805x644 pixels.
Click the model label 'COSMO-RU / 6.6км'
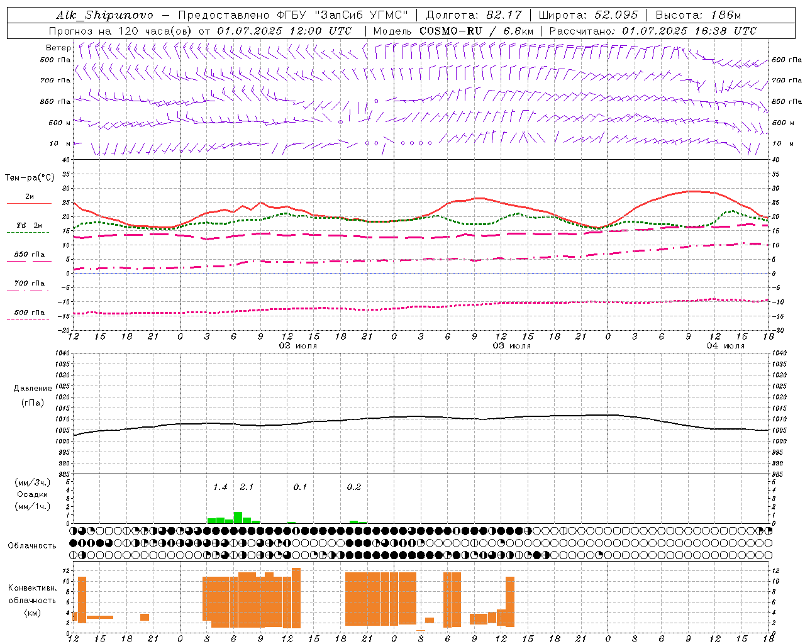click(477, 31)
